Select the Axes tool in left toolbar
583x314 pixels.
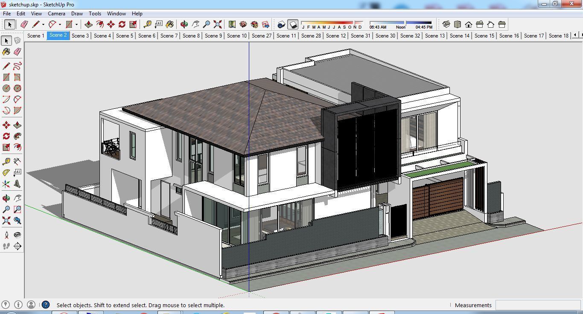pyautogui.click(x=6, y=184)
